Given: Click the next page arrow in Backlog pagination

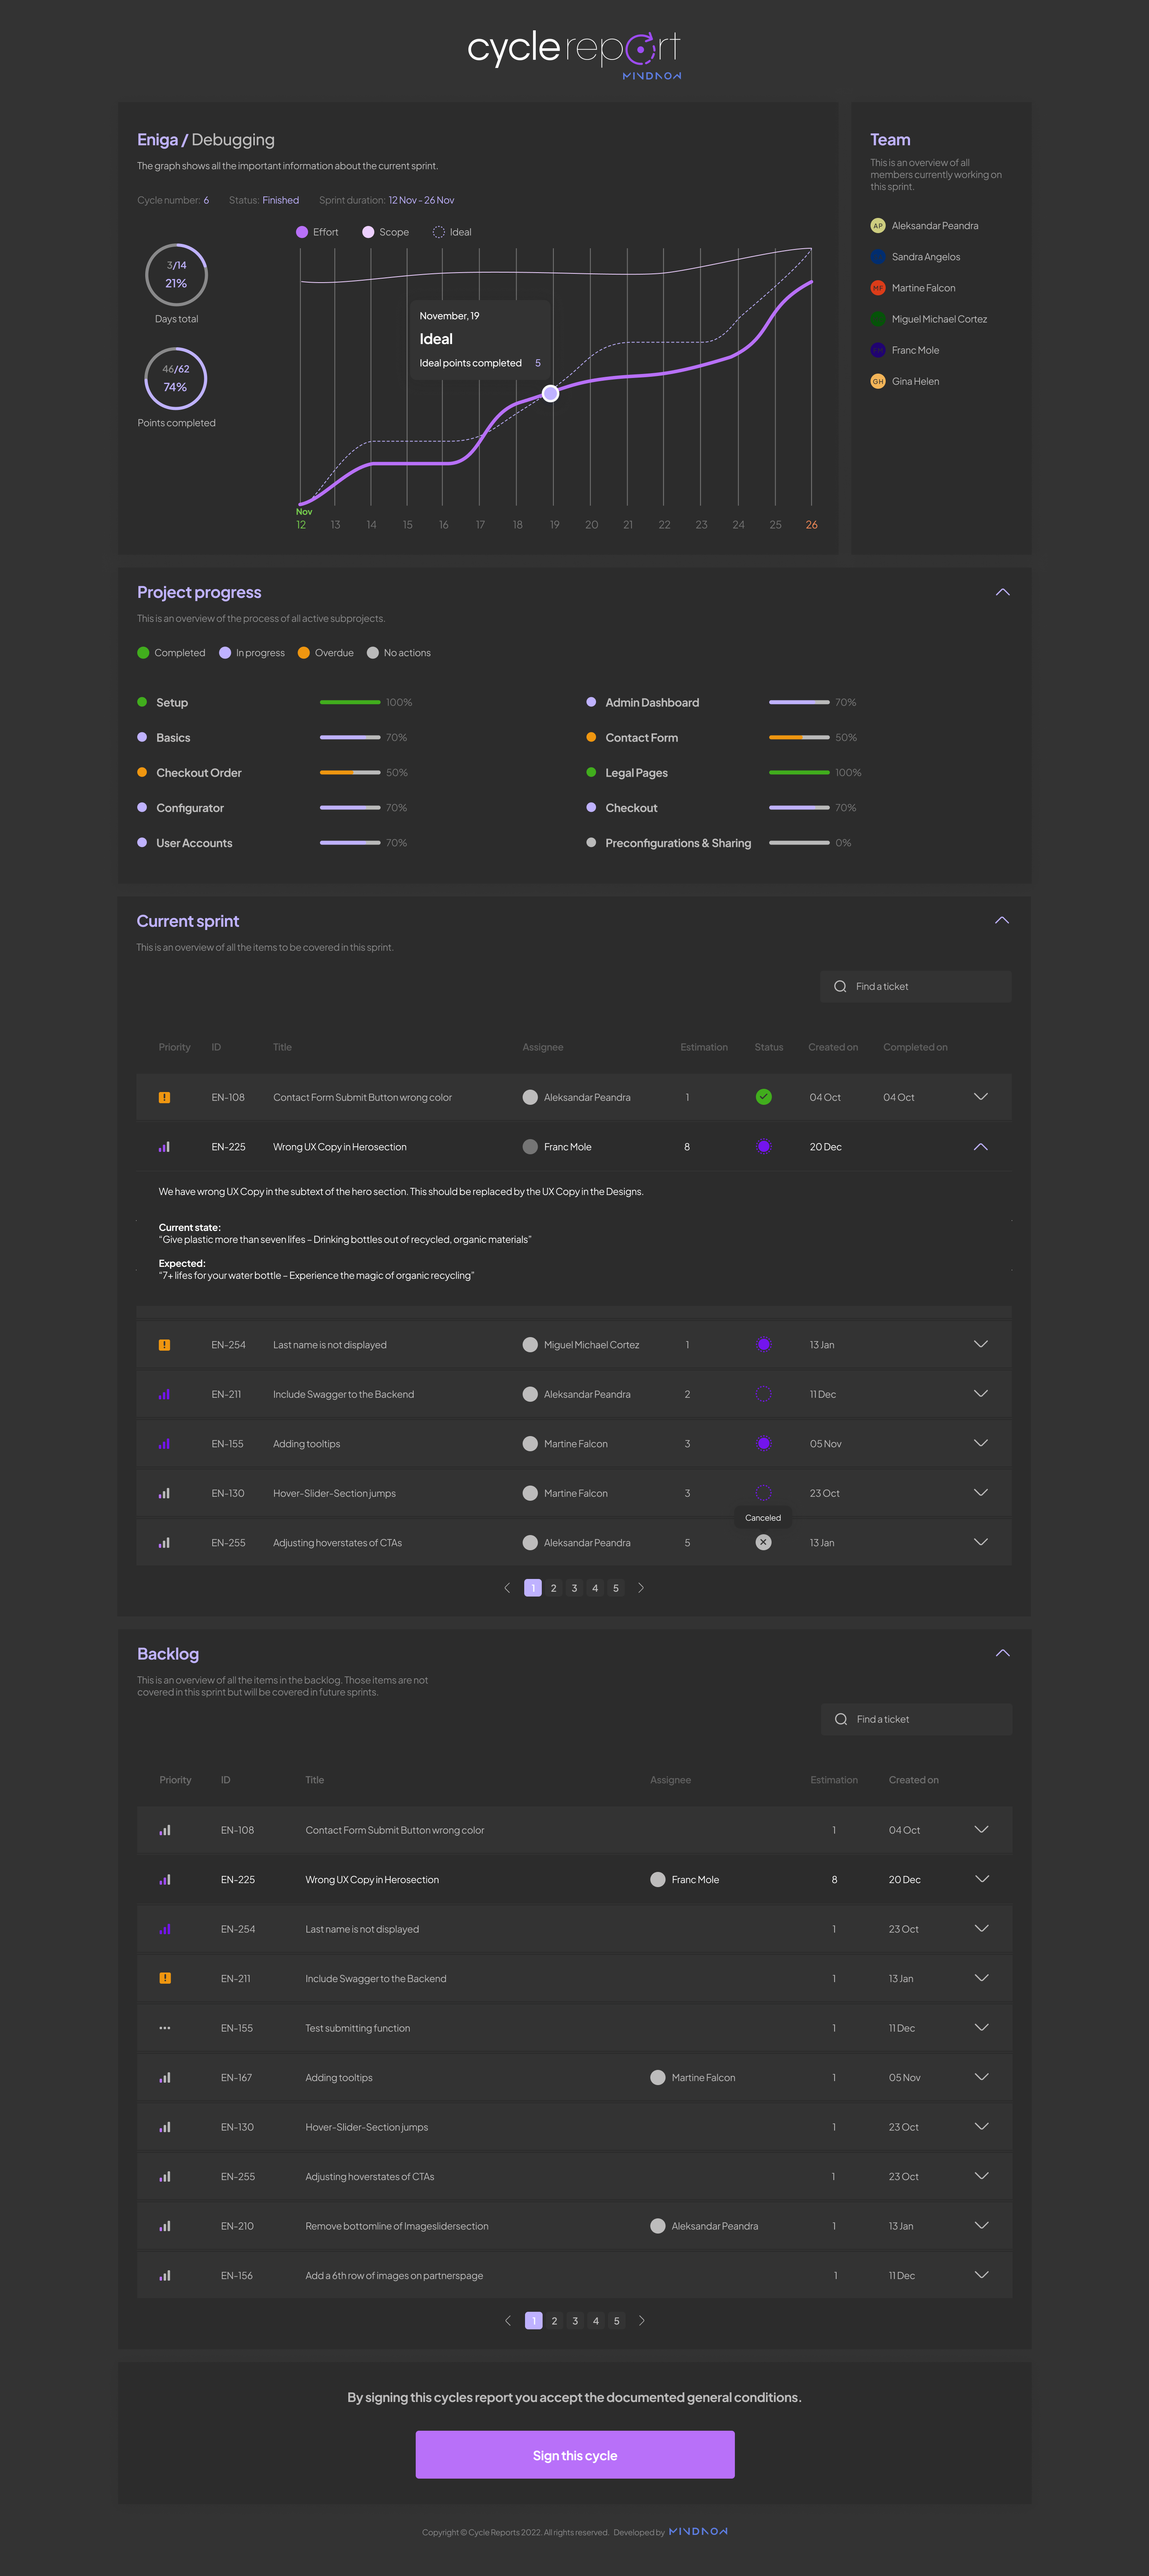Looking at the screenshot, I should click(642, 2321).
